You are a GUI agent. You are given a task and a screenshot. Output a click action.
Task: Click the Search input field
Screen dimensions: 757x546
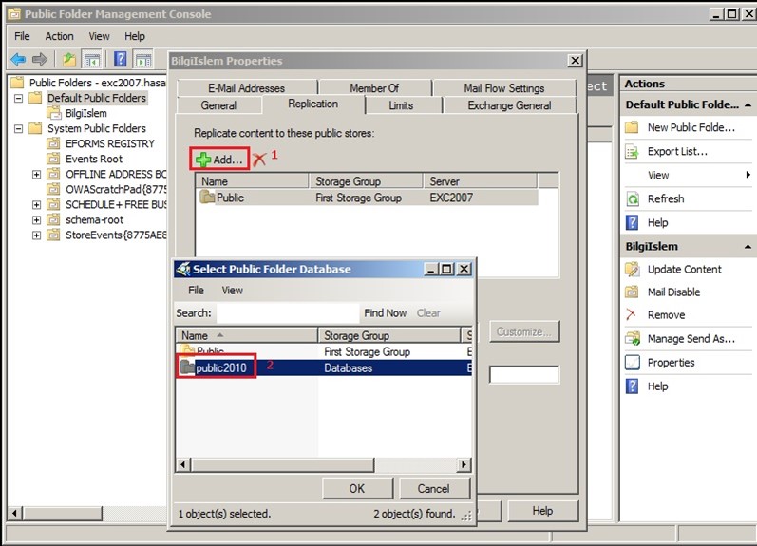286,313
